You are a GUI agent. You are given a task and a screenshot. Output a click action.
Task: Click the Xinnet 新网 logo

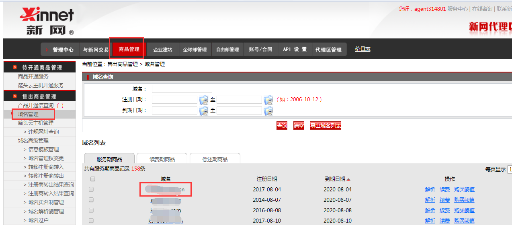[x=47, y=22]
